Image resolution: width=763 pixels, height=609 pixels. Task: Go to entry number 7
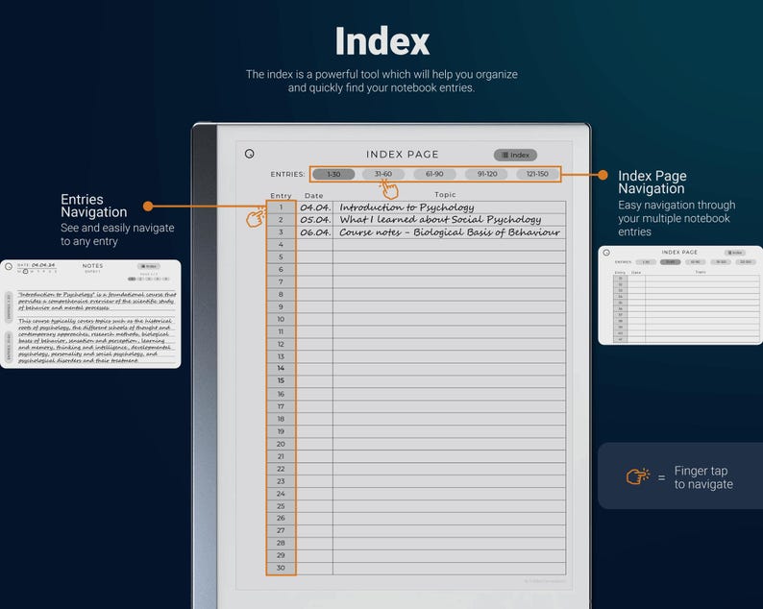[x=281, y=282]
